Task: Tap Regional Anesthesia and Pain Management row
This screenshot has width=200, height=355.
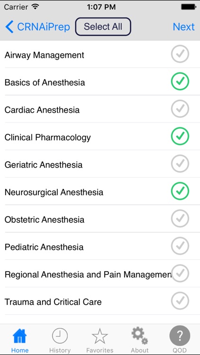Action: 100,274
